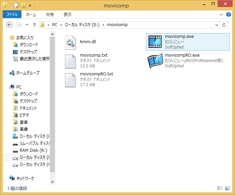
Task: Click the 音楽 folder icon in the sidebar
Action: (15, 122)
